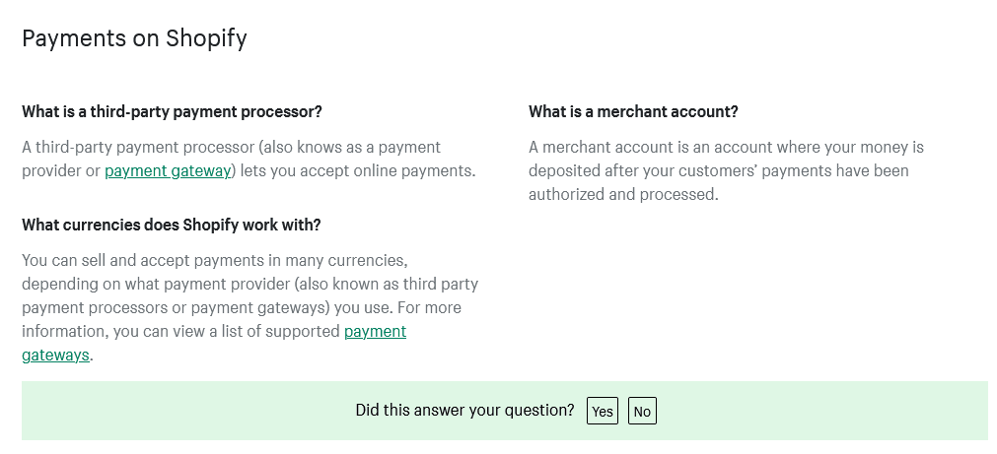Open the "payment gateway" link in processor answer
Screen dimensions: 997x454
[168, 170]
